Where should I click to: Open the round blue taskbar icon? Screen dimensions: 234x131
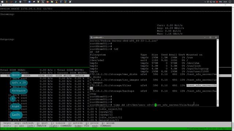pos(29,2)
